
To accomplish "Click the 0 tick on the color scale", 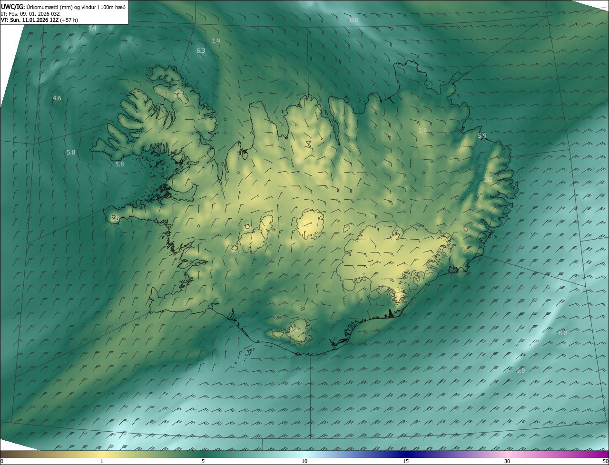I will coord(2,462).
